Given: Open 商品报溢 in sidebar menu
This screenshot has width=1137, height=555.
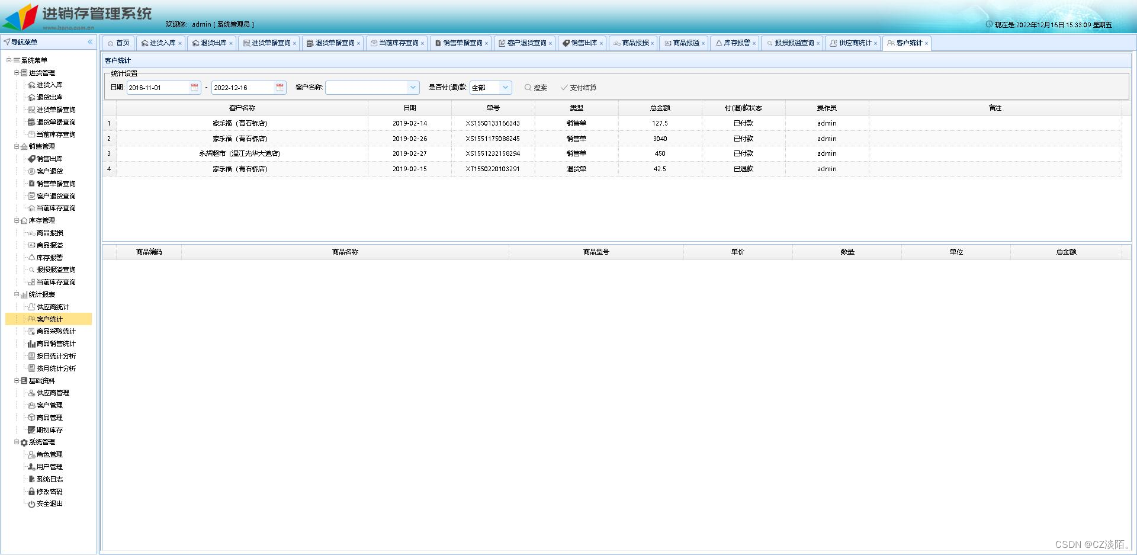Looking at the screenshot, I should coord(50,245).
